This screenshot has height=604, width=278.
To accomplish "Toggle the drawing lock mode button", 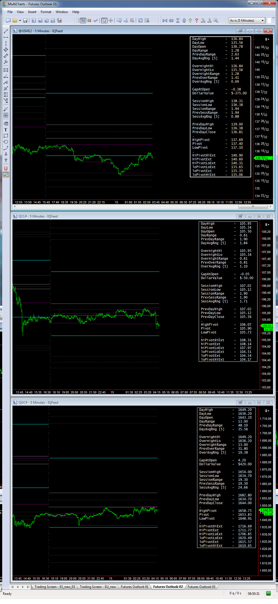I will point(6,175).
